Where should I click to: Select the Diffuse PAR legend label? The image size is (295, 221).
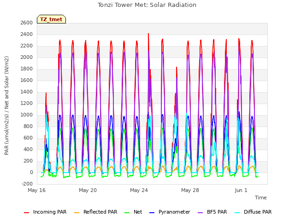pos(258,212)
